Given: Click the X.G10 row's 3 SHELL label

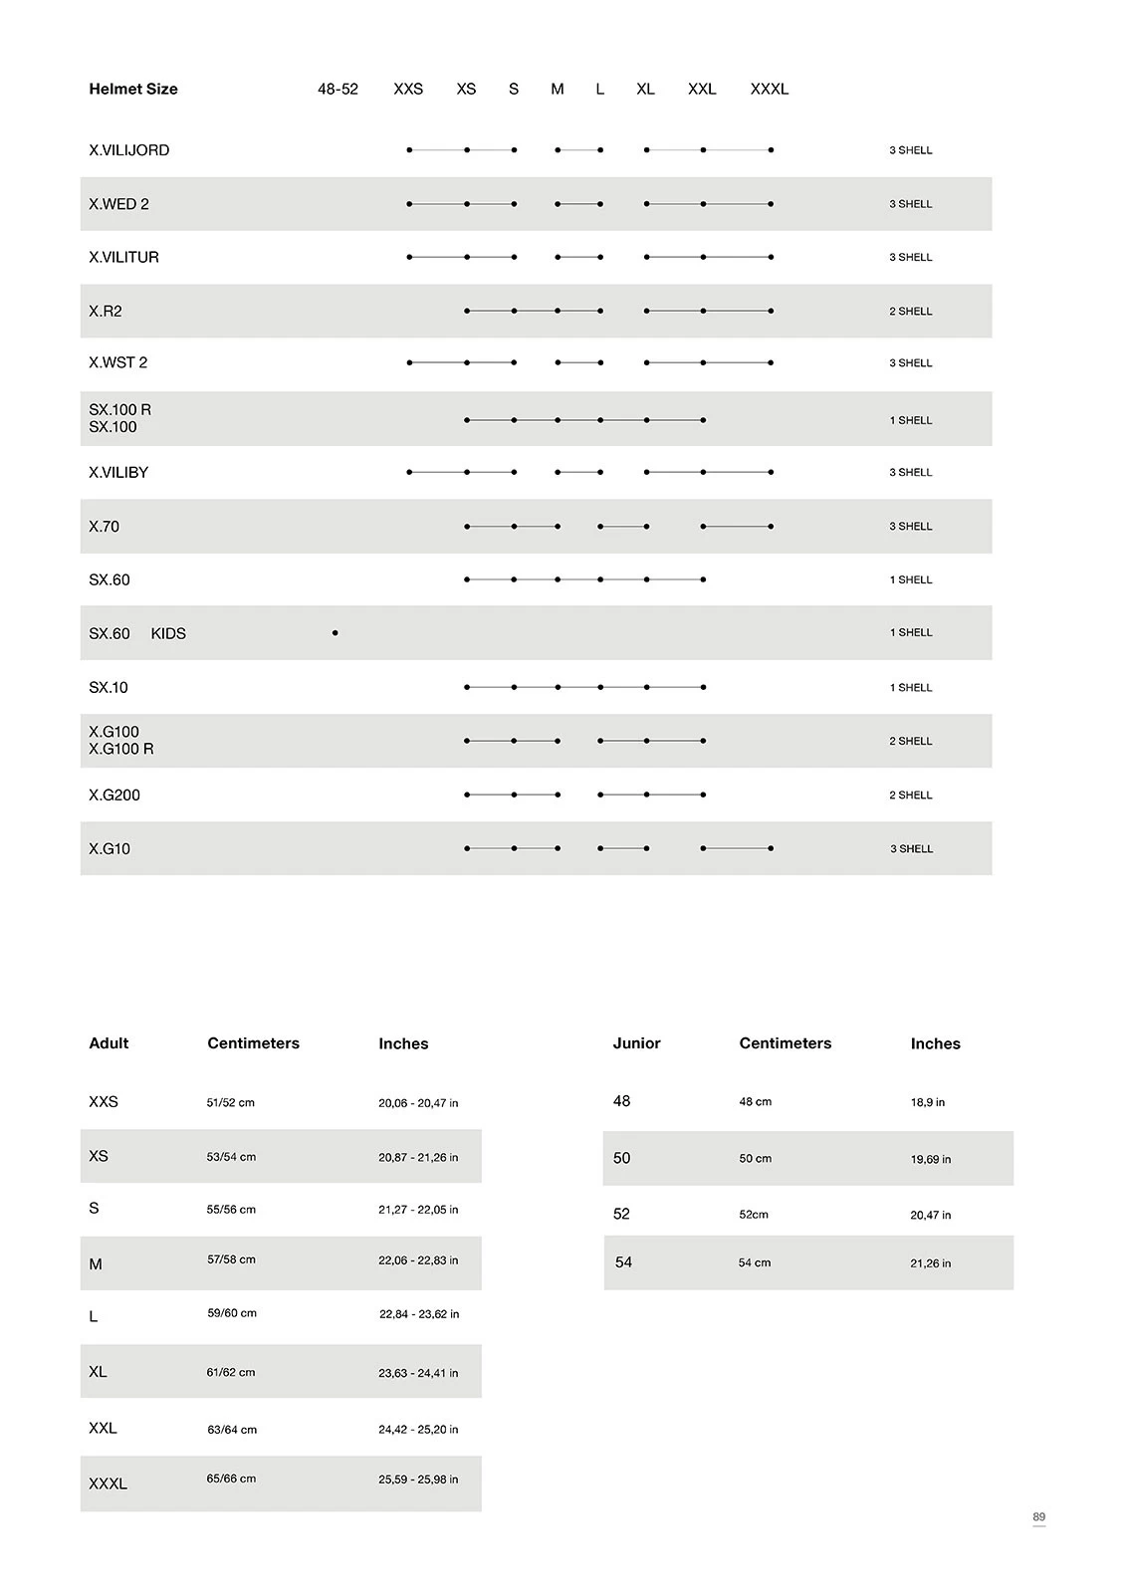Looking at the screenshot, I should tap(911, 849).
